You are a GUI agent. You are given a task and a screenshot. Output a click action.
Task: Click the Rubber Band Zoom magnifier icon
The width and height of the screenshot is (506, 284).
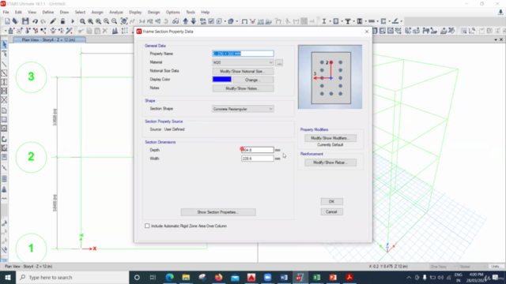click(x=82, y=21)
